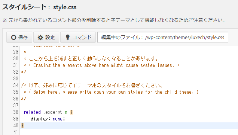
Task: Click line number 33 in gutter
Action: point(16,78)
